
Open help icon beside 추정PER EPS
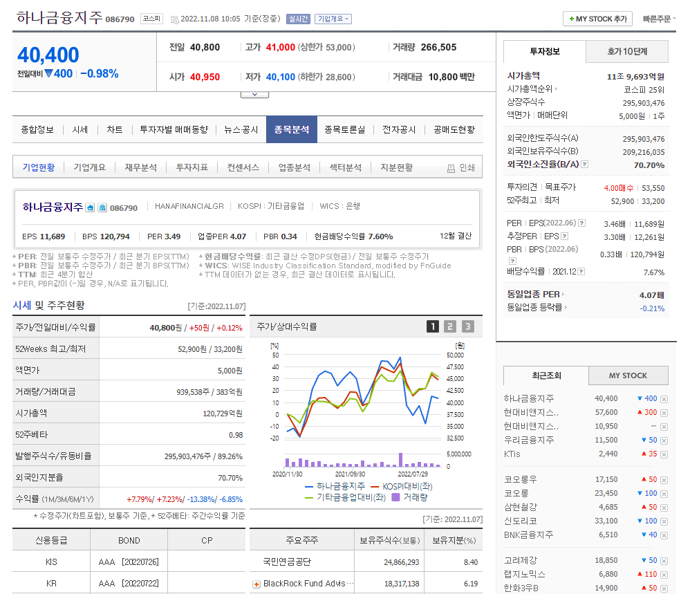click(x=565, y=236)
